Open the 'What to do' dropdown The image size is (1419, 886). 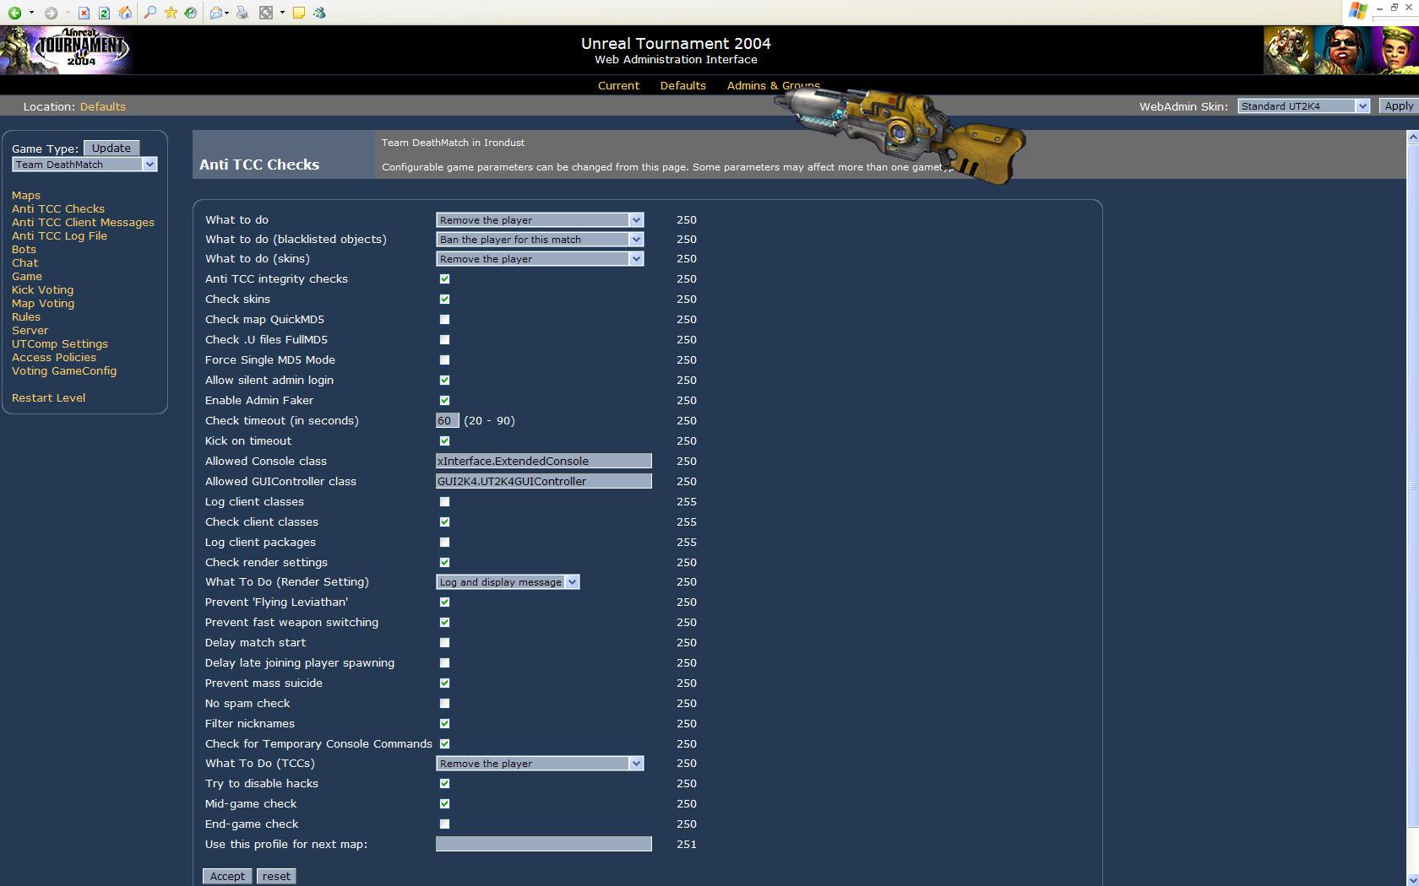tap(540, 220)
